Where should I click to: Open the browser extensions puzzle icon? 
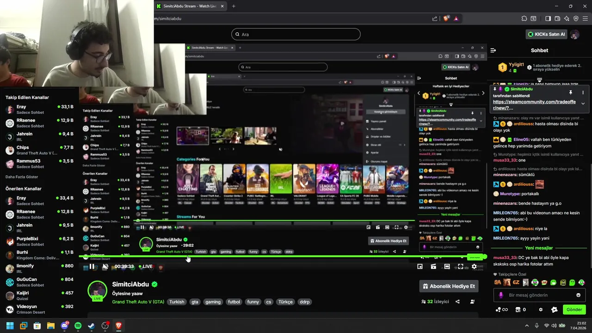524,18
